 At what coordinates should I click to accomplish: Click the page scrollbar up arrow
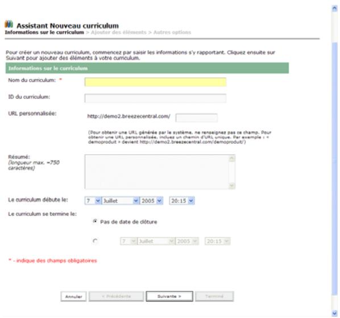(x=334, y=9)
